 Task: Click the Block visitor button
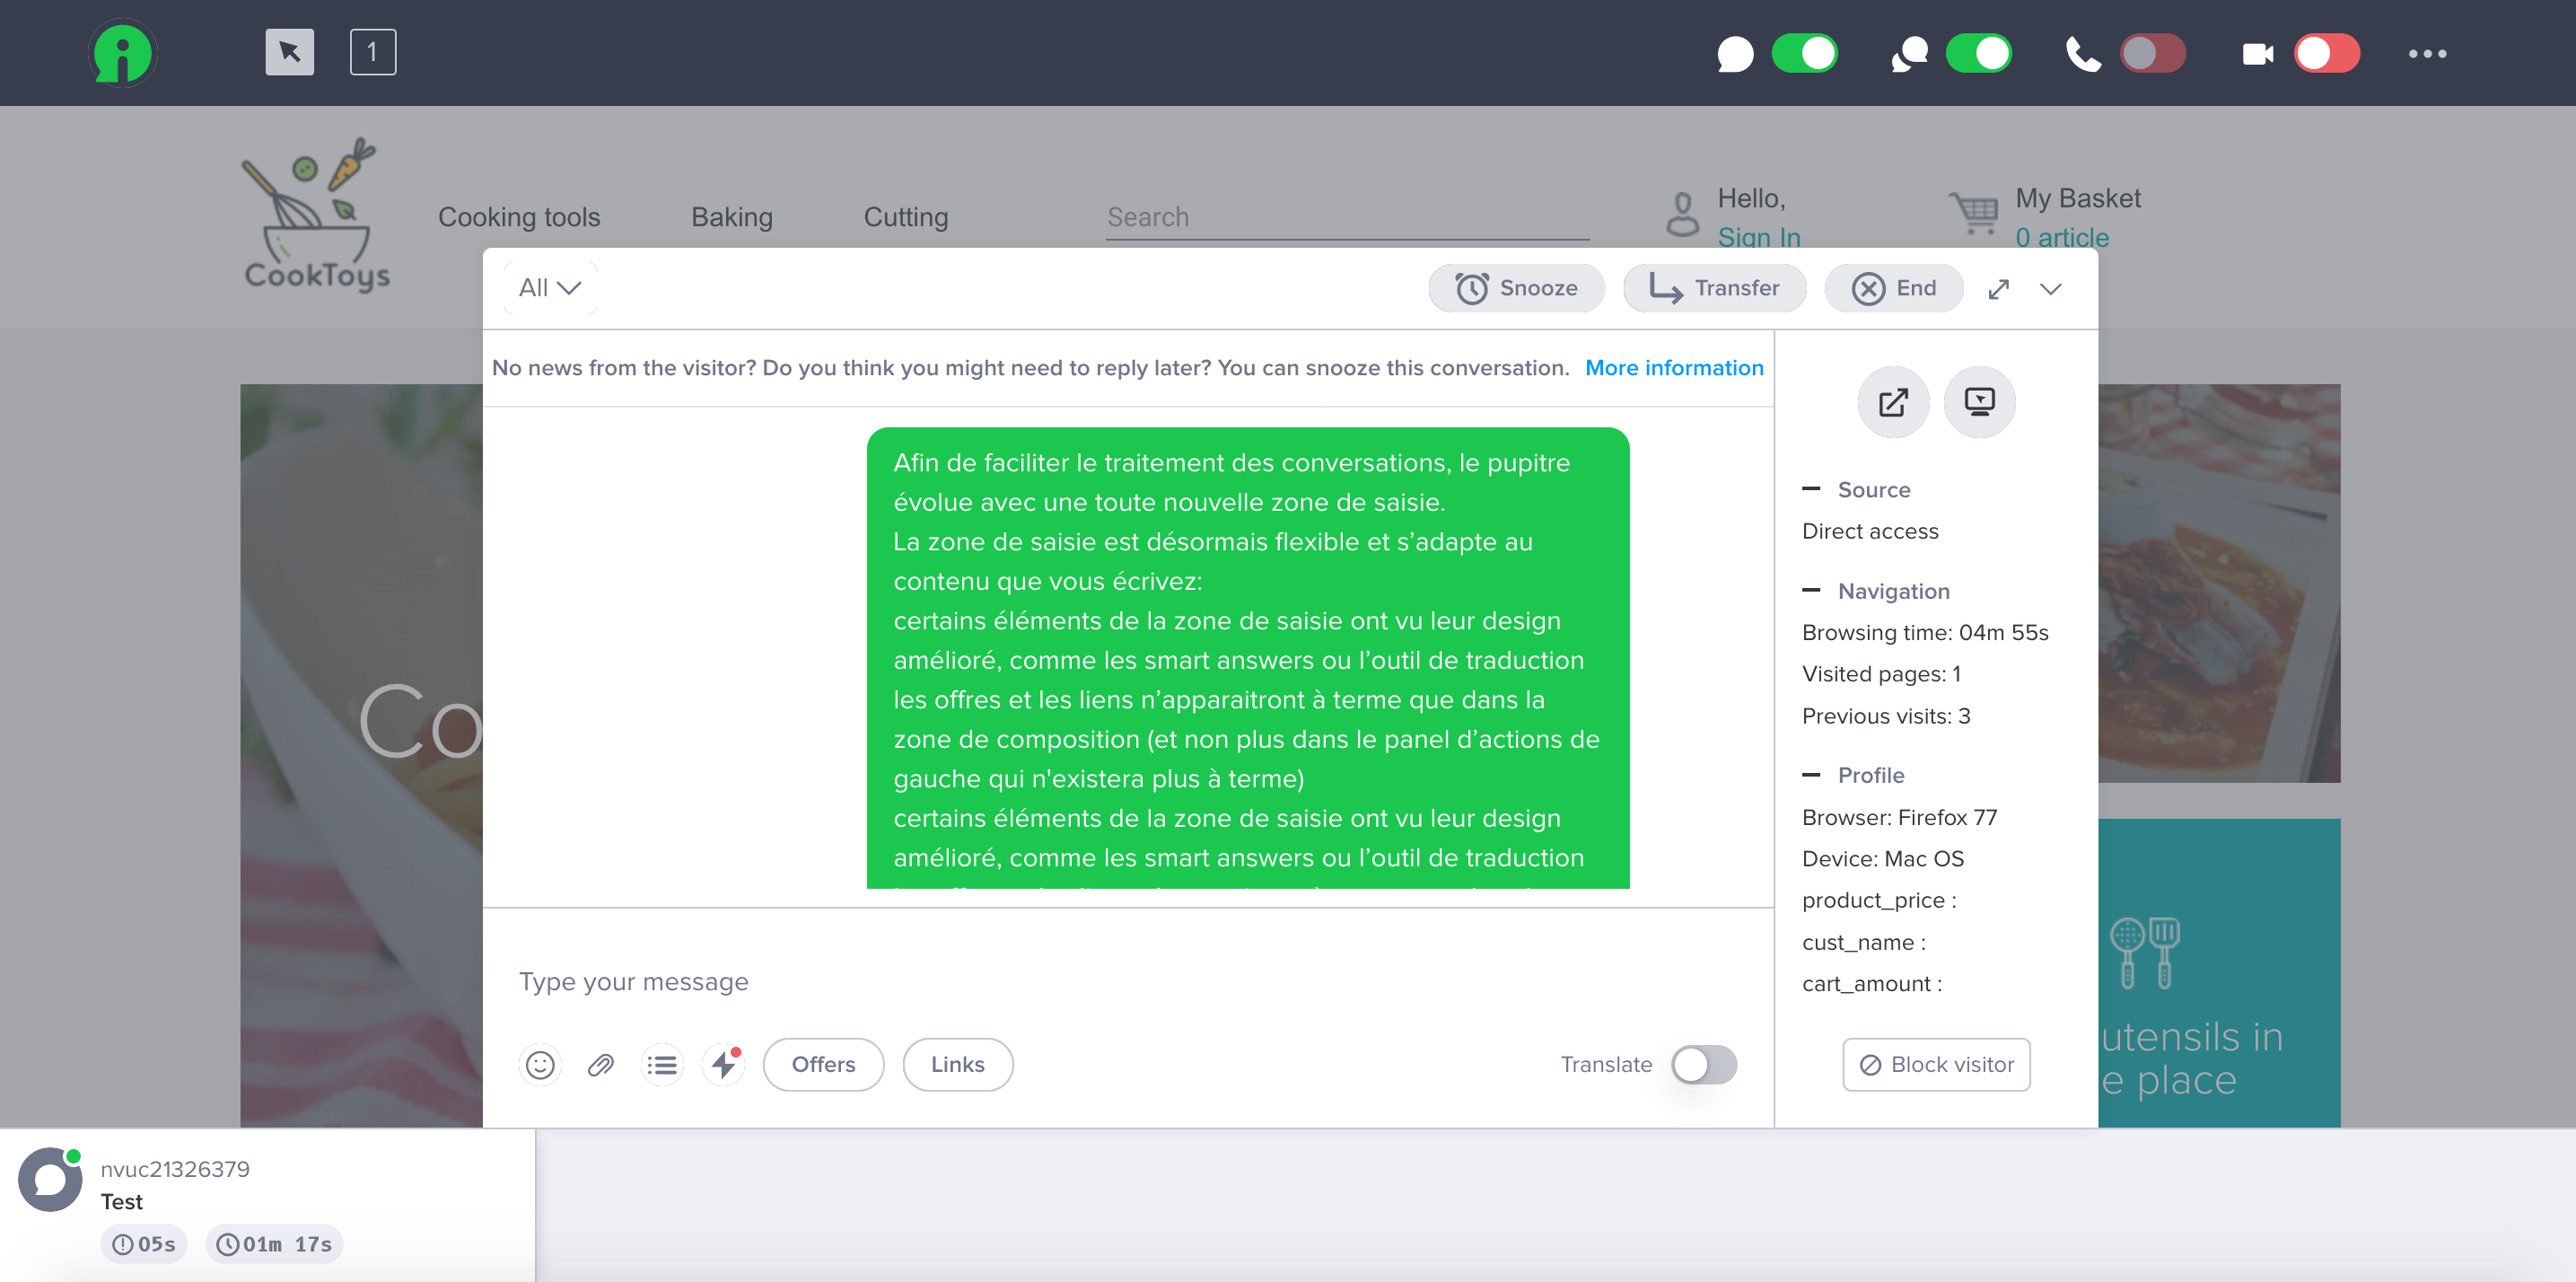point(1936,1064)
